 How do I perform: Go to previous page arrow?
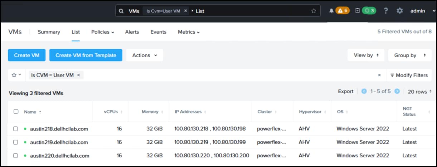coord(364,92)
